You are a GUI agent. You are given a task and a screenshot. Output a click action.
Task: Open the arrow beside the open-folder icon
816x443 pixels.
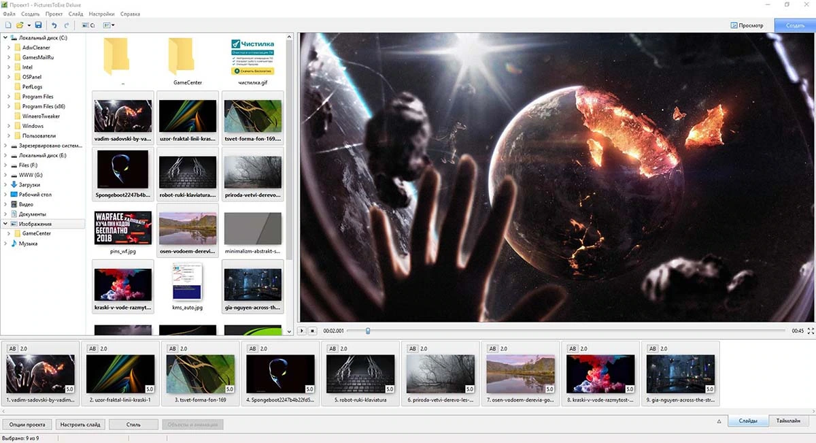pyautogui.click(x=29, y=25)
